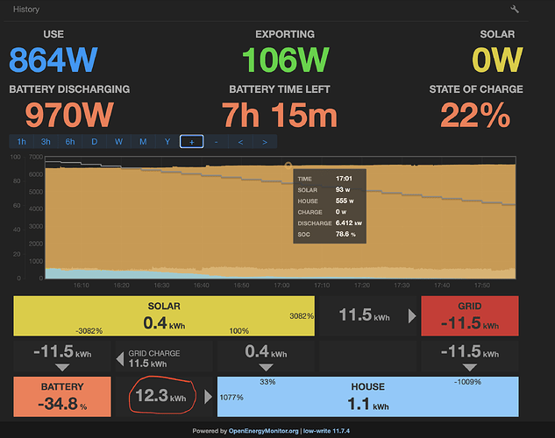Show the Day view with D button

pos(95,141)
